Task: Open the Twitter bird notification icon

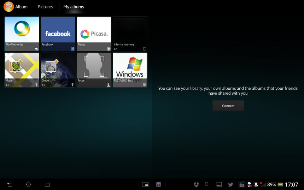Action: 230,185
